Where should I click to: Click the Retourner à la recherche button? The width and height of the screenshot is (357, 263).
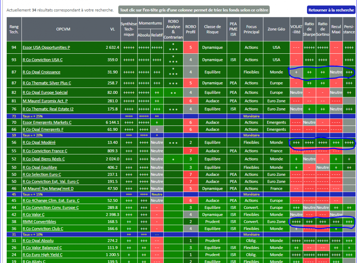coord(331,10)
